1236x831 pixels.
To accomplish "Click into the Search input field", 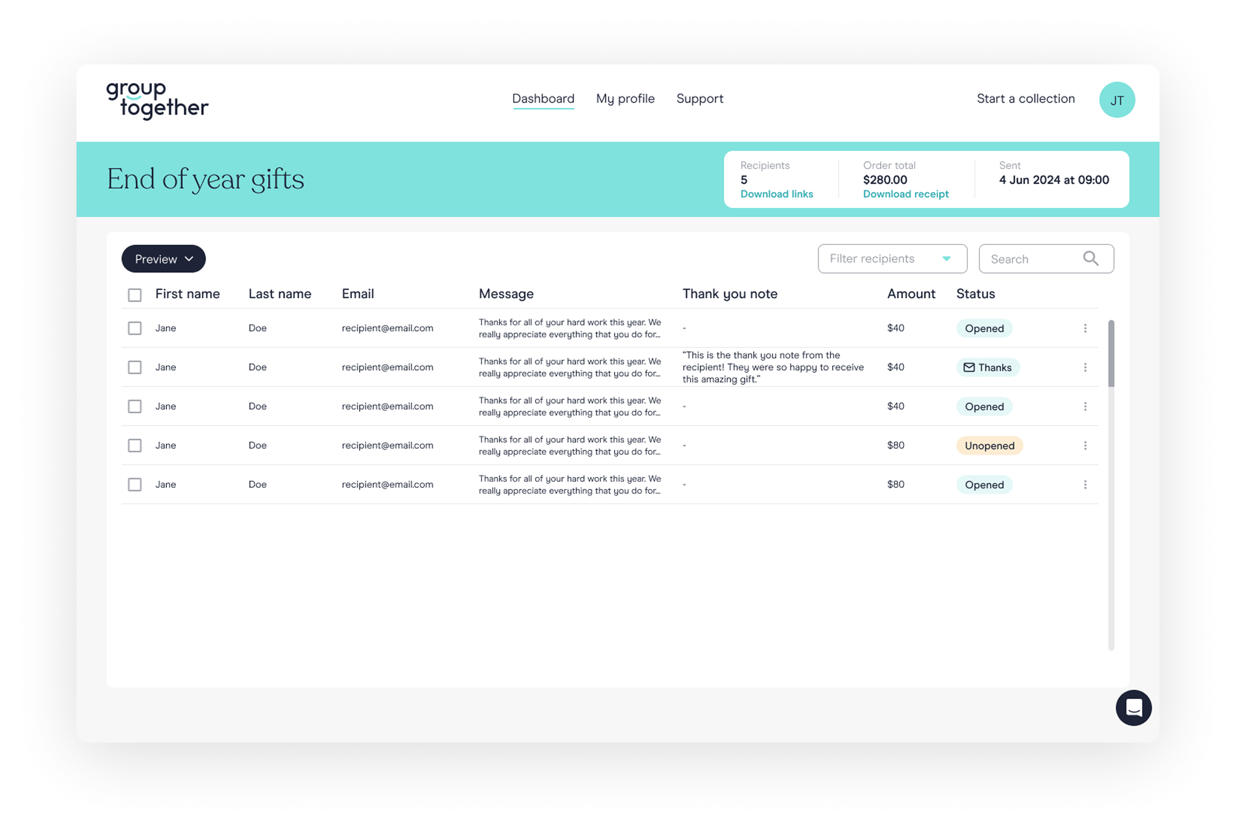I will click(1030, 259).
